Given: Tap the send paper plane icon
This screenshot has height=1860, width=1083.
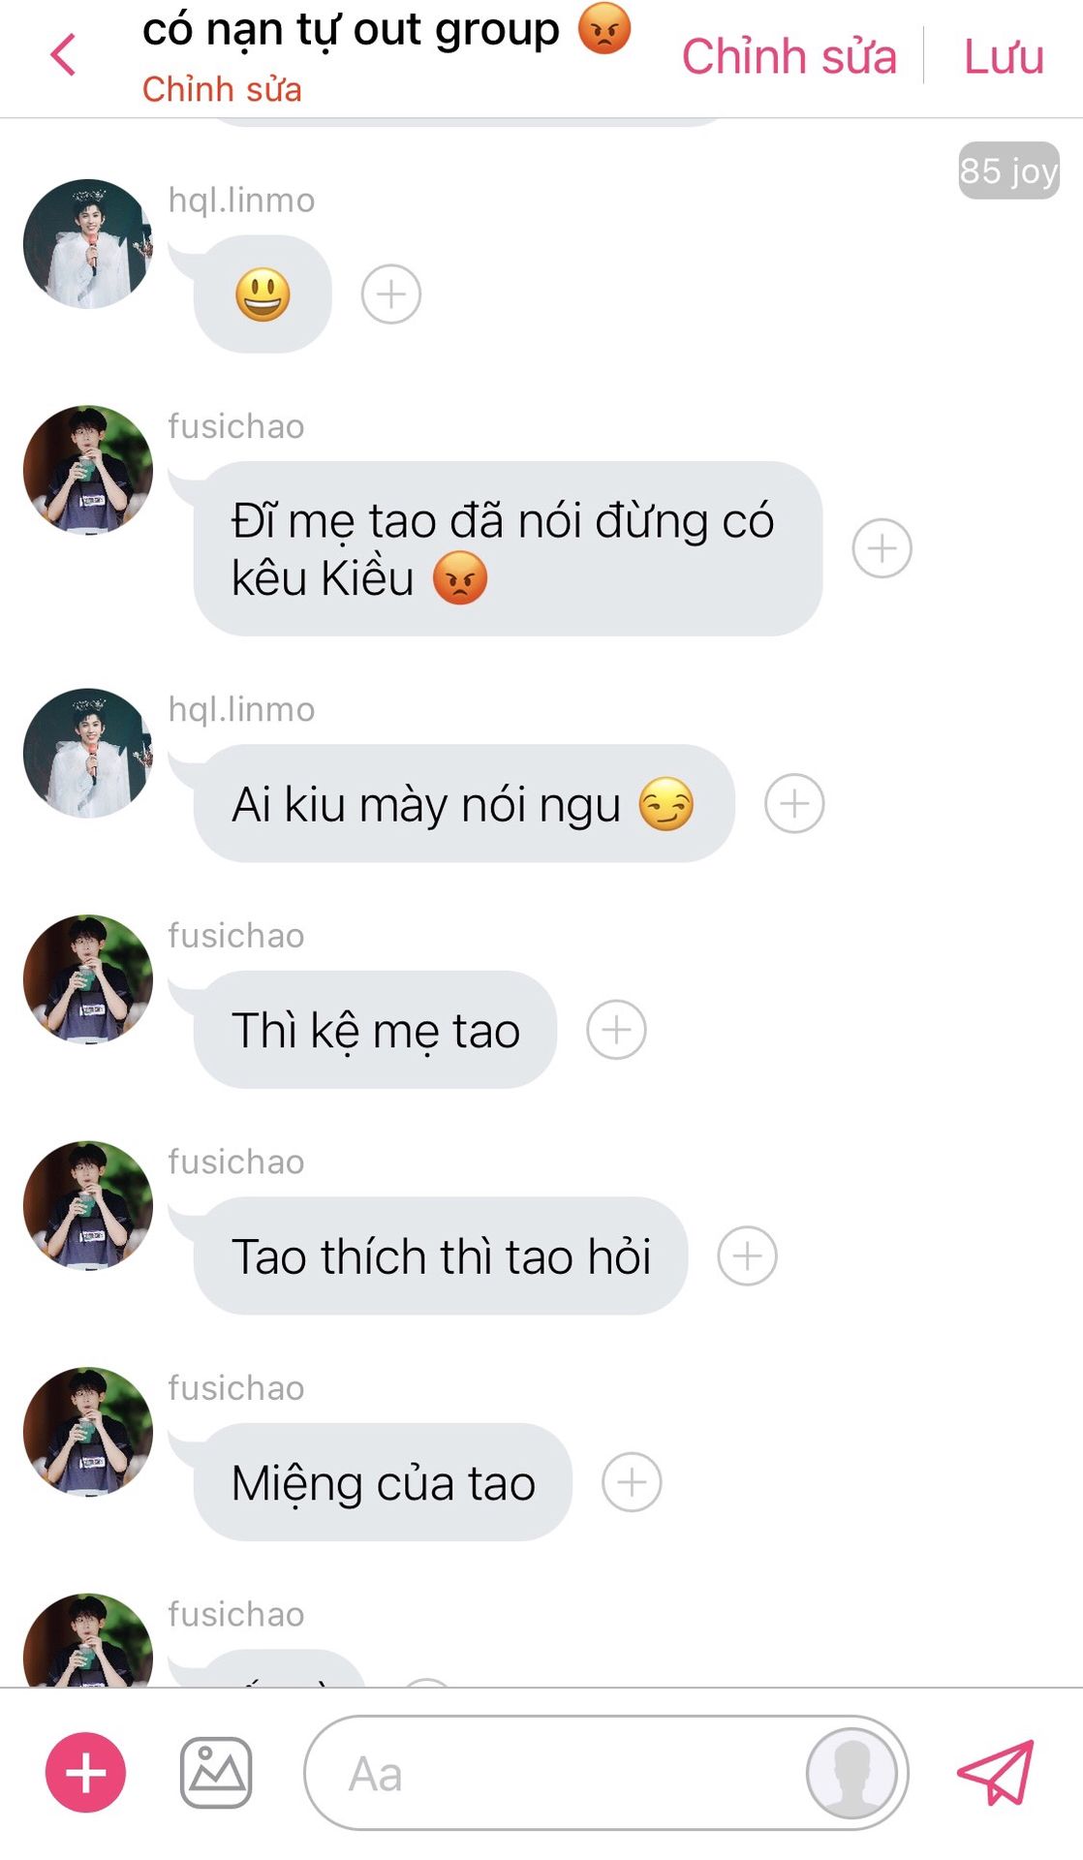Looking at the screenshot, I should pyautogui.click(x=996, y=1773).
